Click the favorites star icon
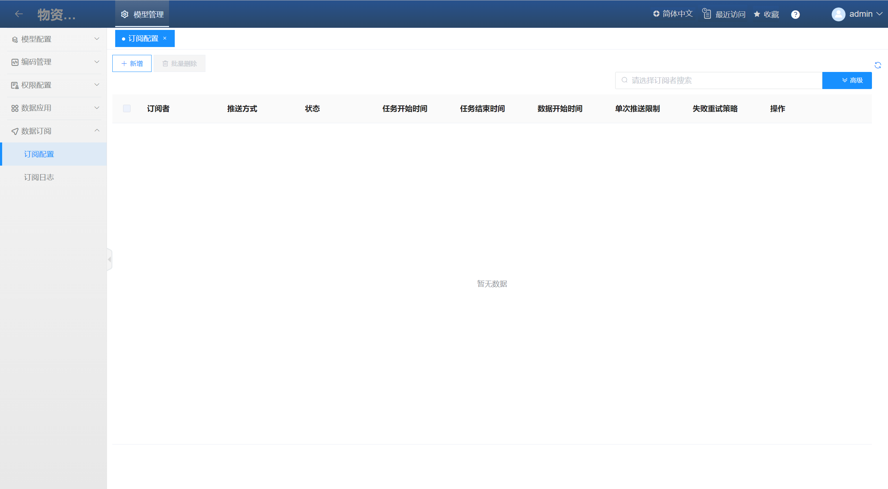This screenshot has height=489, width=888. (x=757, y=14)
